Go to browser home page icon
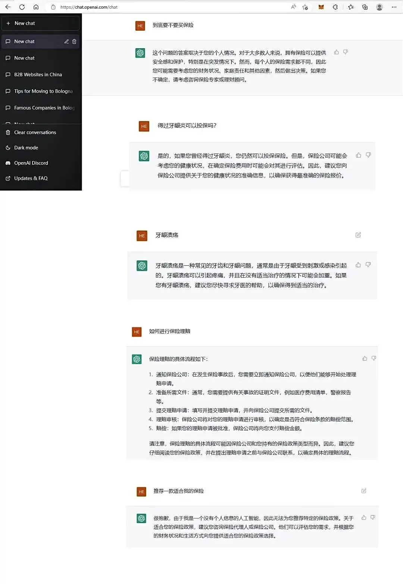This screenshot has width=403, height=584. [x=36, y=7]
